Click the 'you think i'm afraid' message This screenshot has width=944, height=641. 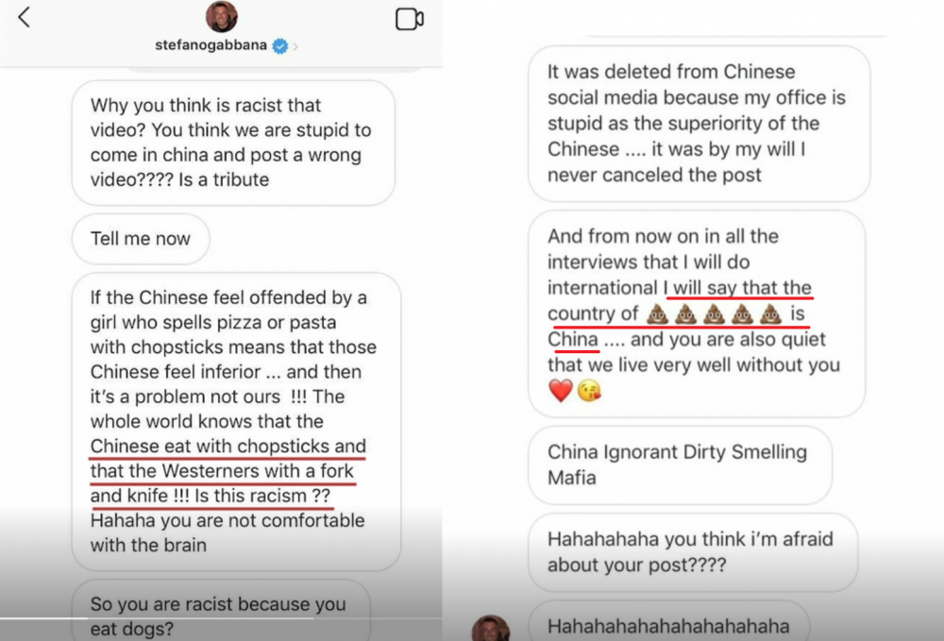693,552
